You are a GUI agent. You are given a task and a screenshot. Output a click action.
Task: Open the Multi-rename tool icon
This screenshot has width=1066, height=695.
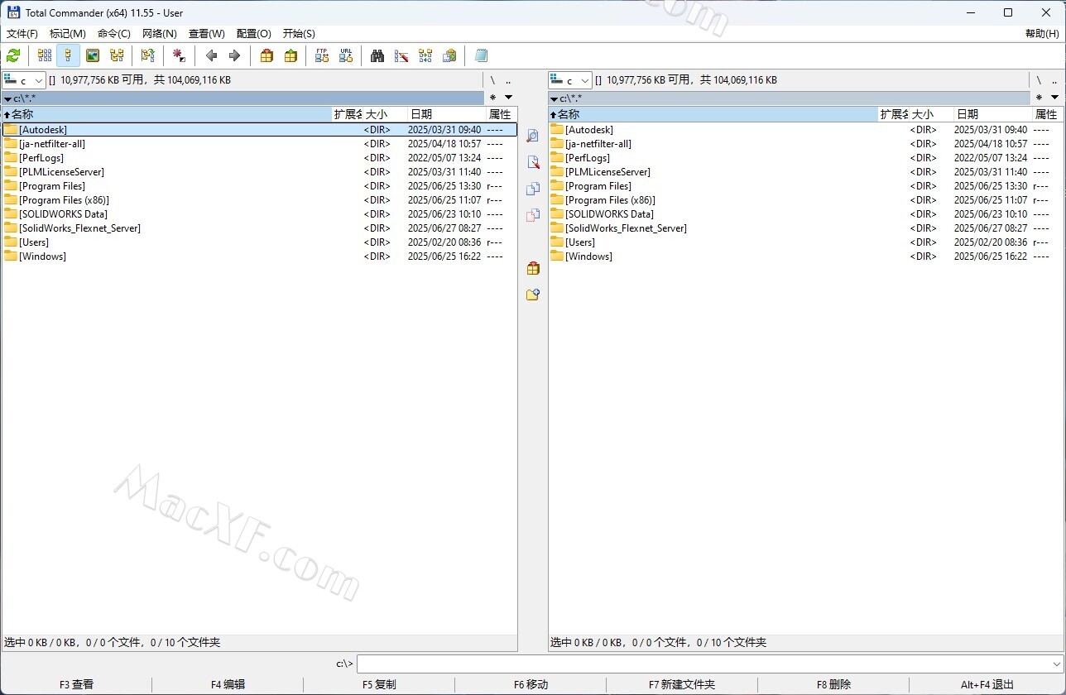point(401,55)
